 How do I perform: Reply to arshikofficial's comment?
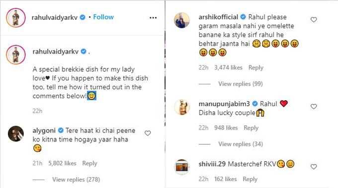click(x=256, y=67)
